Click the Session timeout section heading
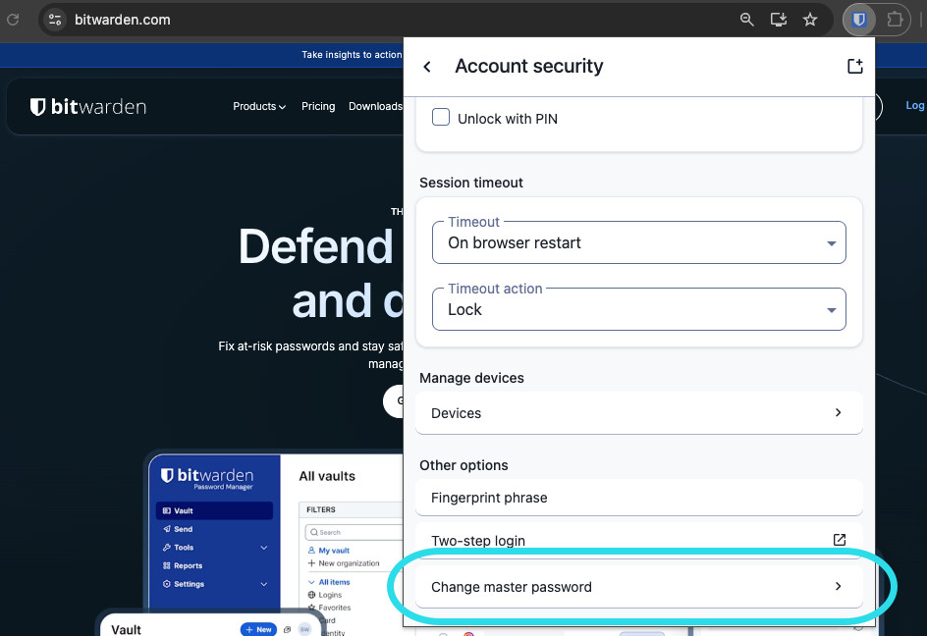Viewport: 927px width, 636px height. pos(471,183)
